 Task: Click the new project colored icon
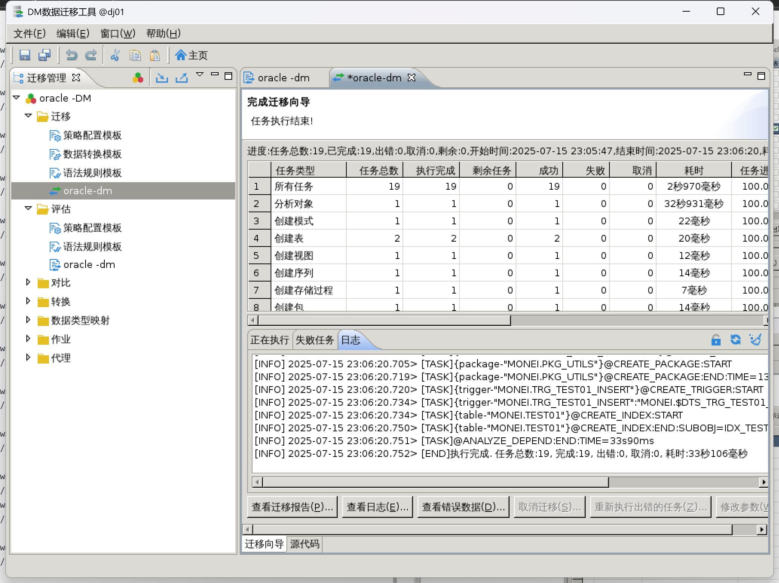tap(138, 78)
